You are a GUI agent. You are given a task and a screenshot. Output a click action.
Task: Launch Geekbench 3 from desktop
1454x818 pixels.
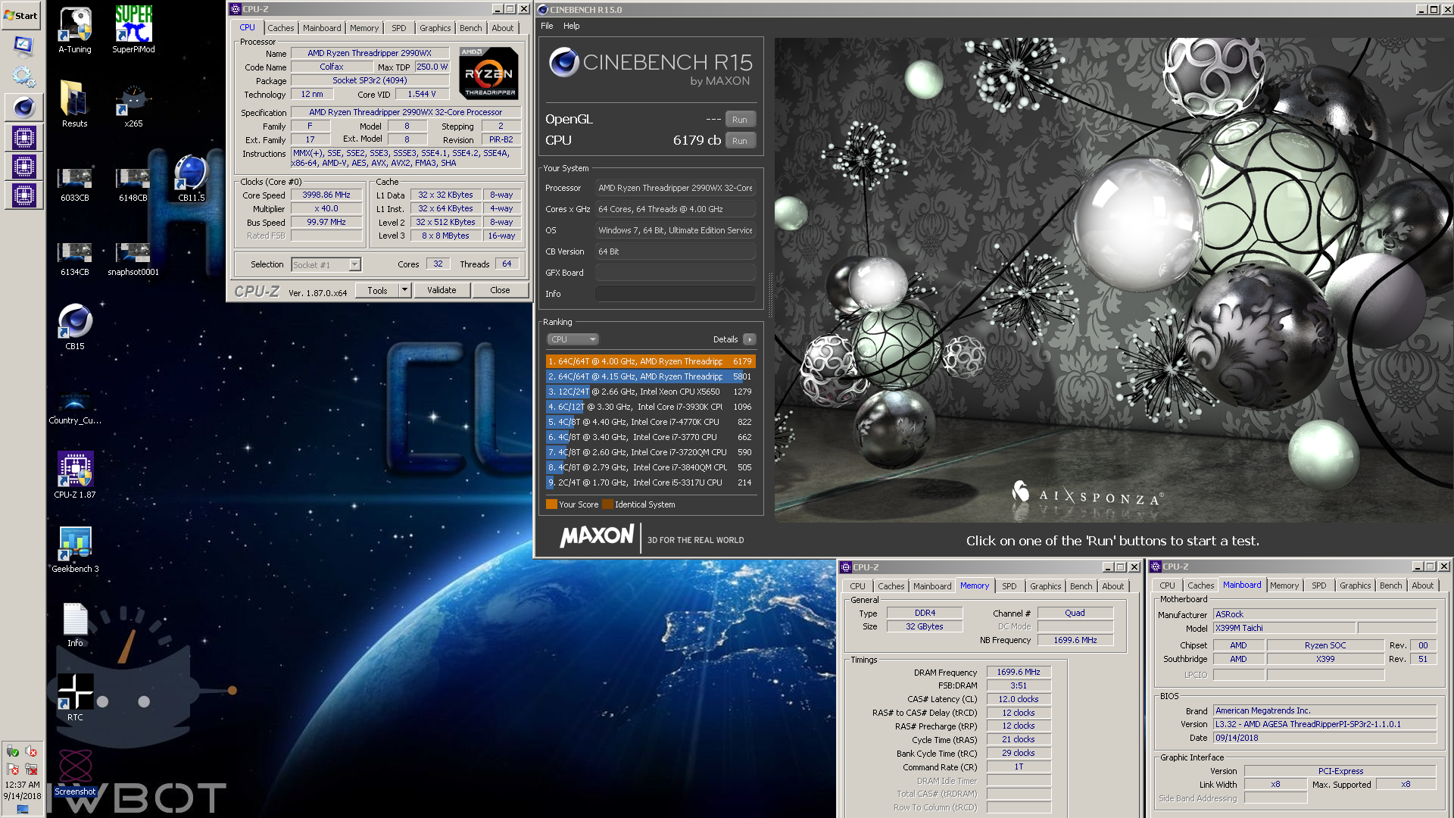tap(75, 550)
